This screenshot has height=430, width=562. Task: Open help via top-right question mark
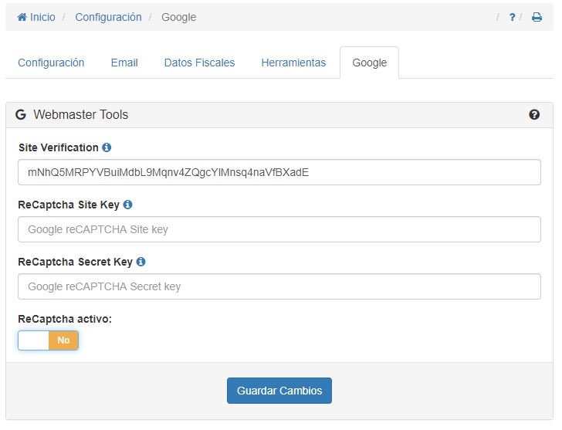pyautogui.click(x=512, y=17)
